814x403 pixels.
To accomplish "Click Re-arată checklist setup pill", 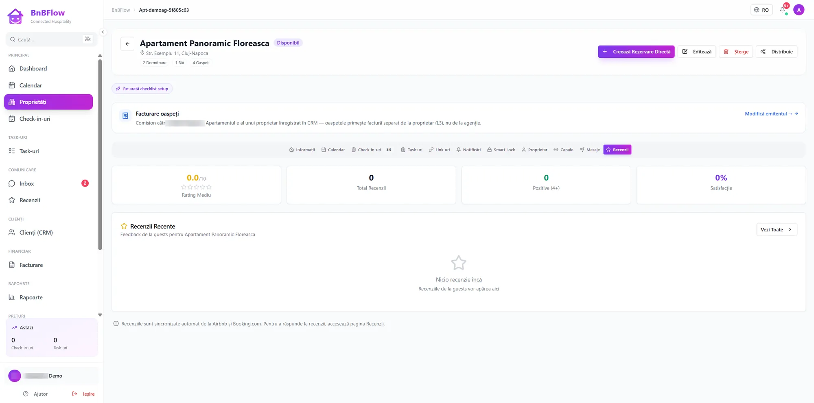I will click(142, 89).
